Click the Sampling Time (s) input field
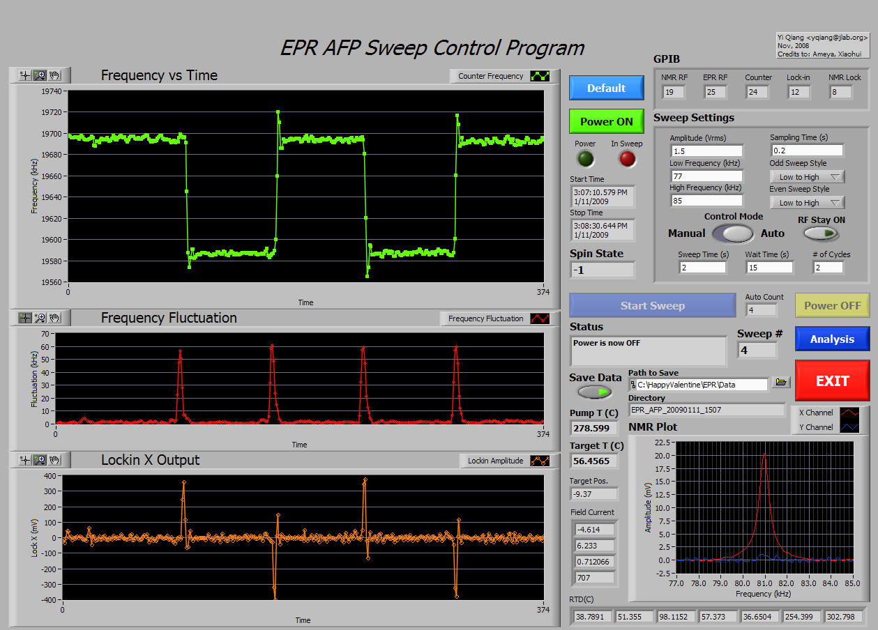 click(x=807, y=151)
